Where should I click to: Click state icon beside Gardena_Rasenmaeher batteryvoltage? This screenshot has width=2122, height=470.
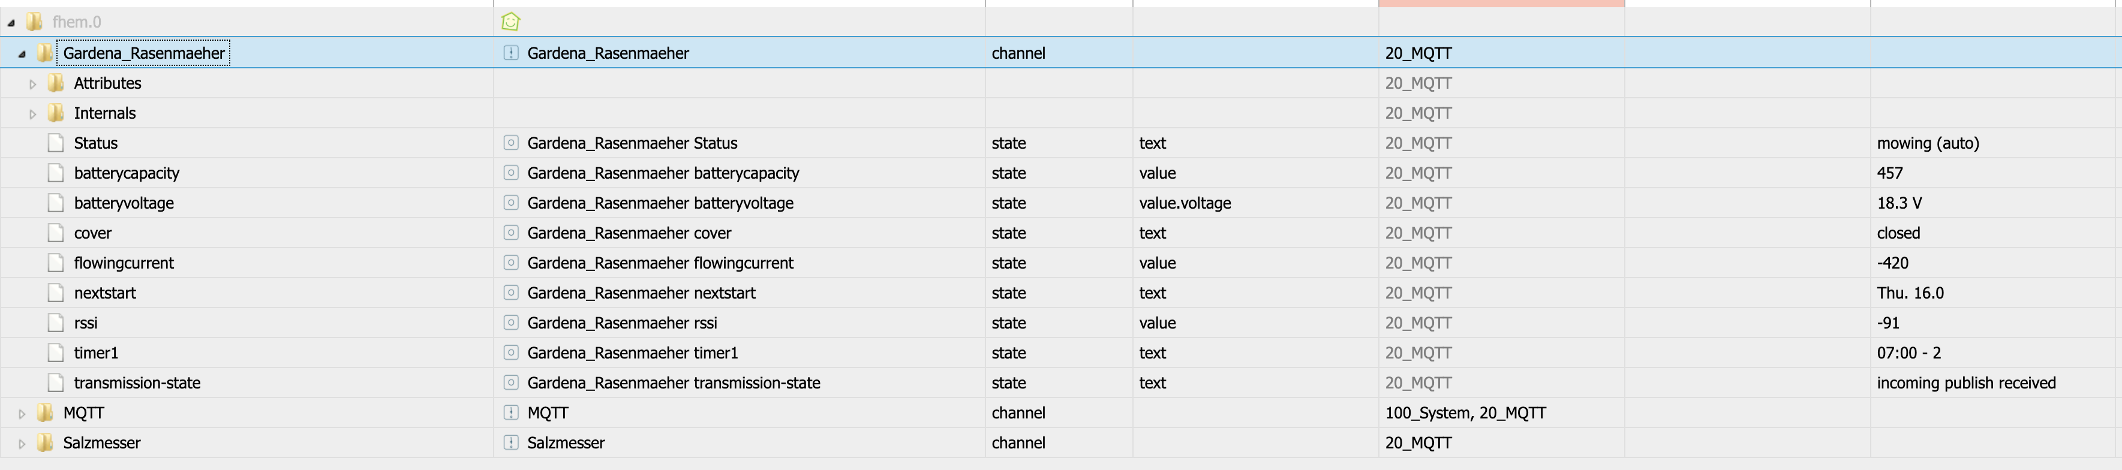tap(511, 203)
